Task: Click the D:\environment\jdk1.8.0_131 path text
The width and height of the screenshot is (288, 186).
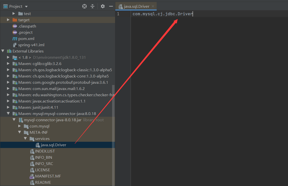Action: (x=59, y=57)
